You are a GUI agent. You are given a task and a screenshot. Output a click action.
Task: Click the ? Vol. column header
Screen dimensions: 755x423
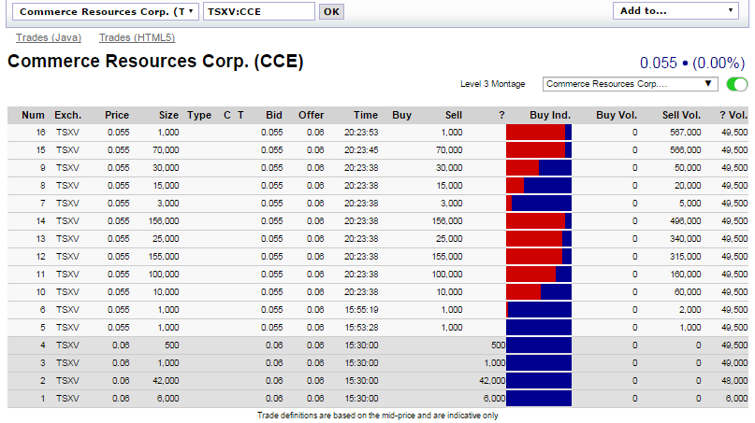(x=733, y=116)
